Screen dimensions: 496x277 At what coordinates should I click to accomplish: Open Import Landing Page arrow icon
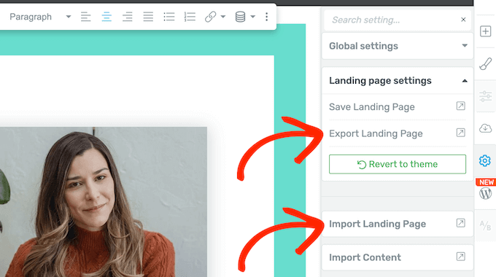click(460, 223)
